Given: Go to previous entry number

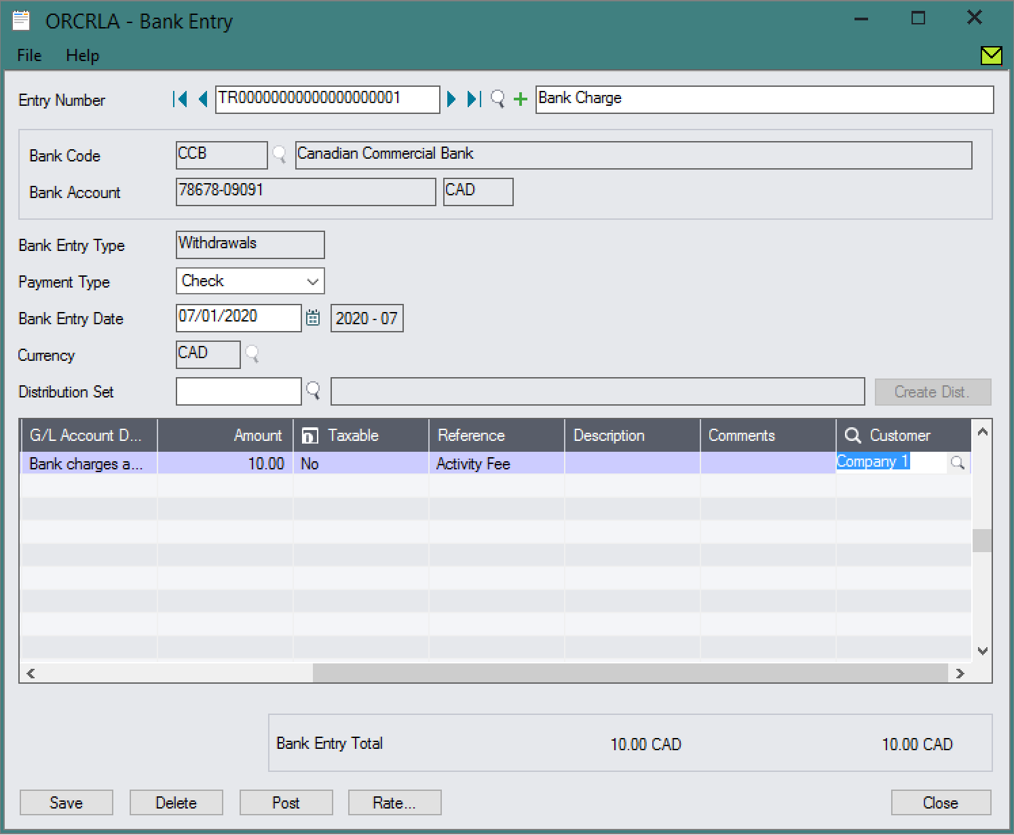Looking at the screenshot, I should point(202,100).
